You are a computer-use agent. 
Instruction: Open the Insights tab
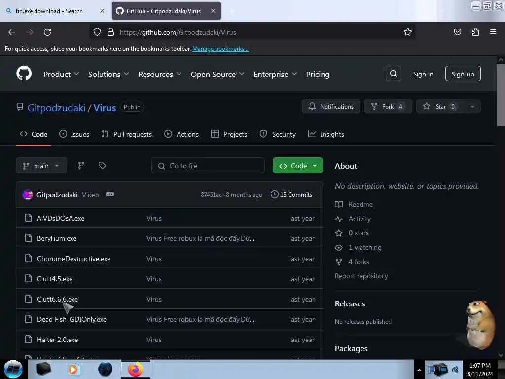(326, 134)
